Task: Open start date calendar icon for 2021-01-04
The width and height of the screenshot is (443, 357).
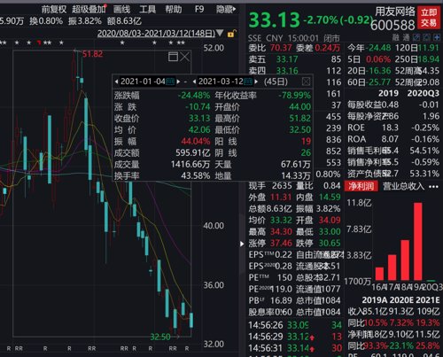Action: coord(170,81)
